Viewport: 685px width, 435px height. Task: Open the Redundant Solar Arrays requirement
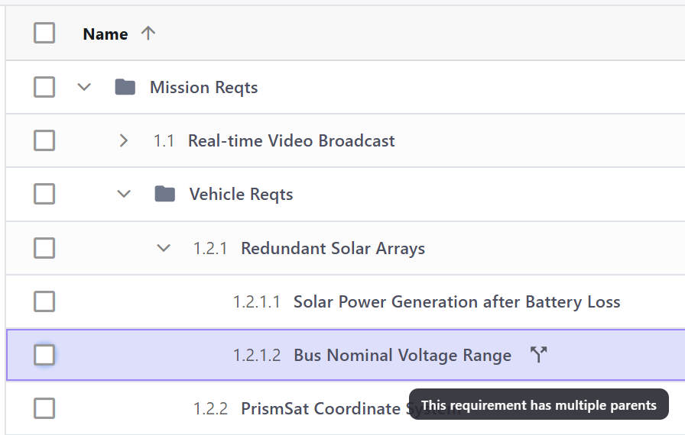coord(333,248)
